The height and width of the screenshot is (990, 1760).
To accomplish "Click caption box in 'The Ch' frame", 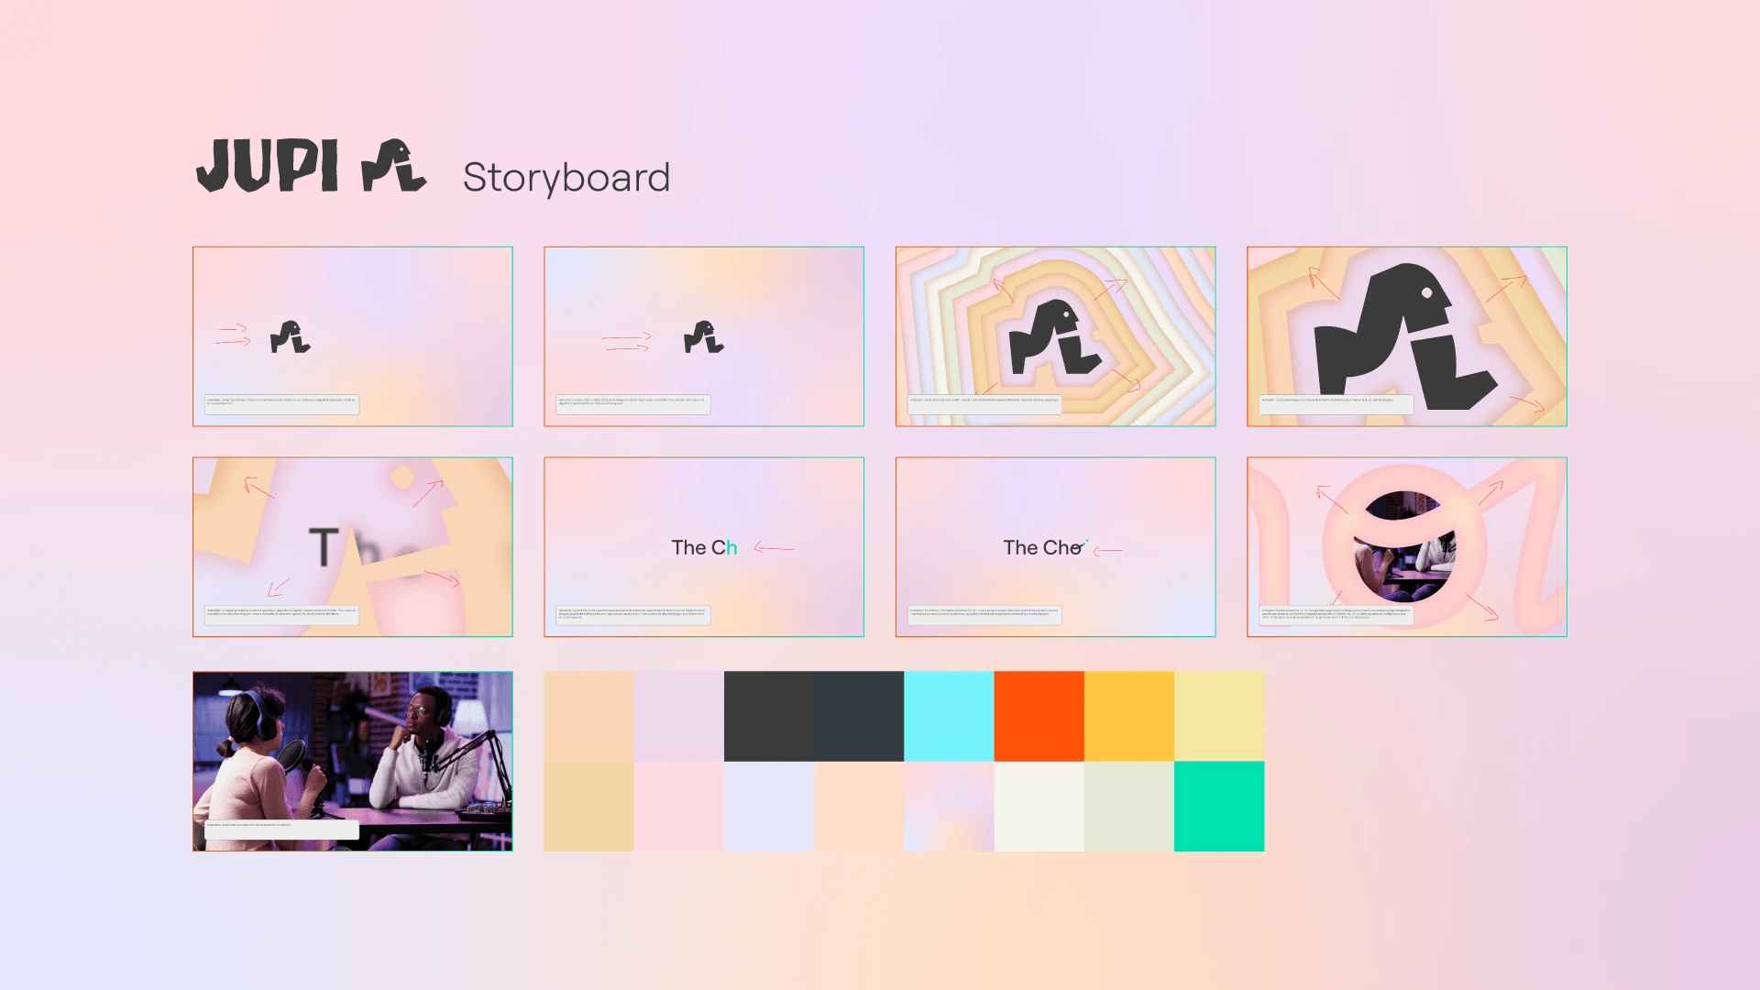I will [633, 615].
